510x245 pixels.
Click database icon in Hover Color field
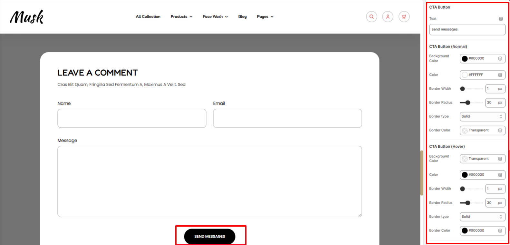pyautogui.click(x=500, y=175)
